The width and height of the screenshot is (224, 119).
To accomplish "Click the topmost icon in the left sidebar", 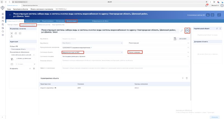I will (x=3, y=14).
